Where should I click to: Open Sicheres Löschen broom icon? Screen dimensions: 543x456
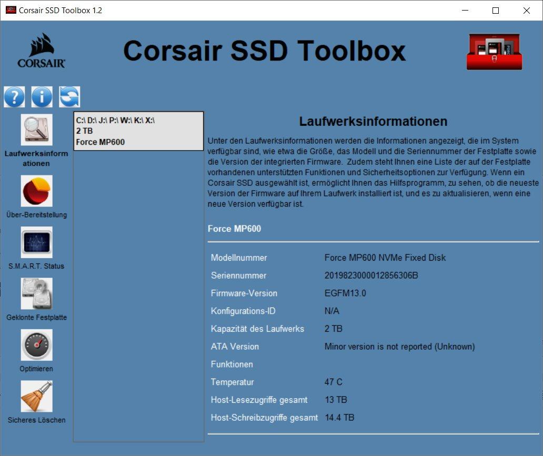(36, 396)
